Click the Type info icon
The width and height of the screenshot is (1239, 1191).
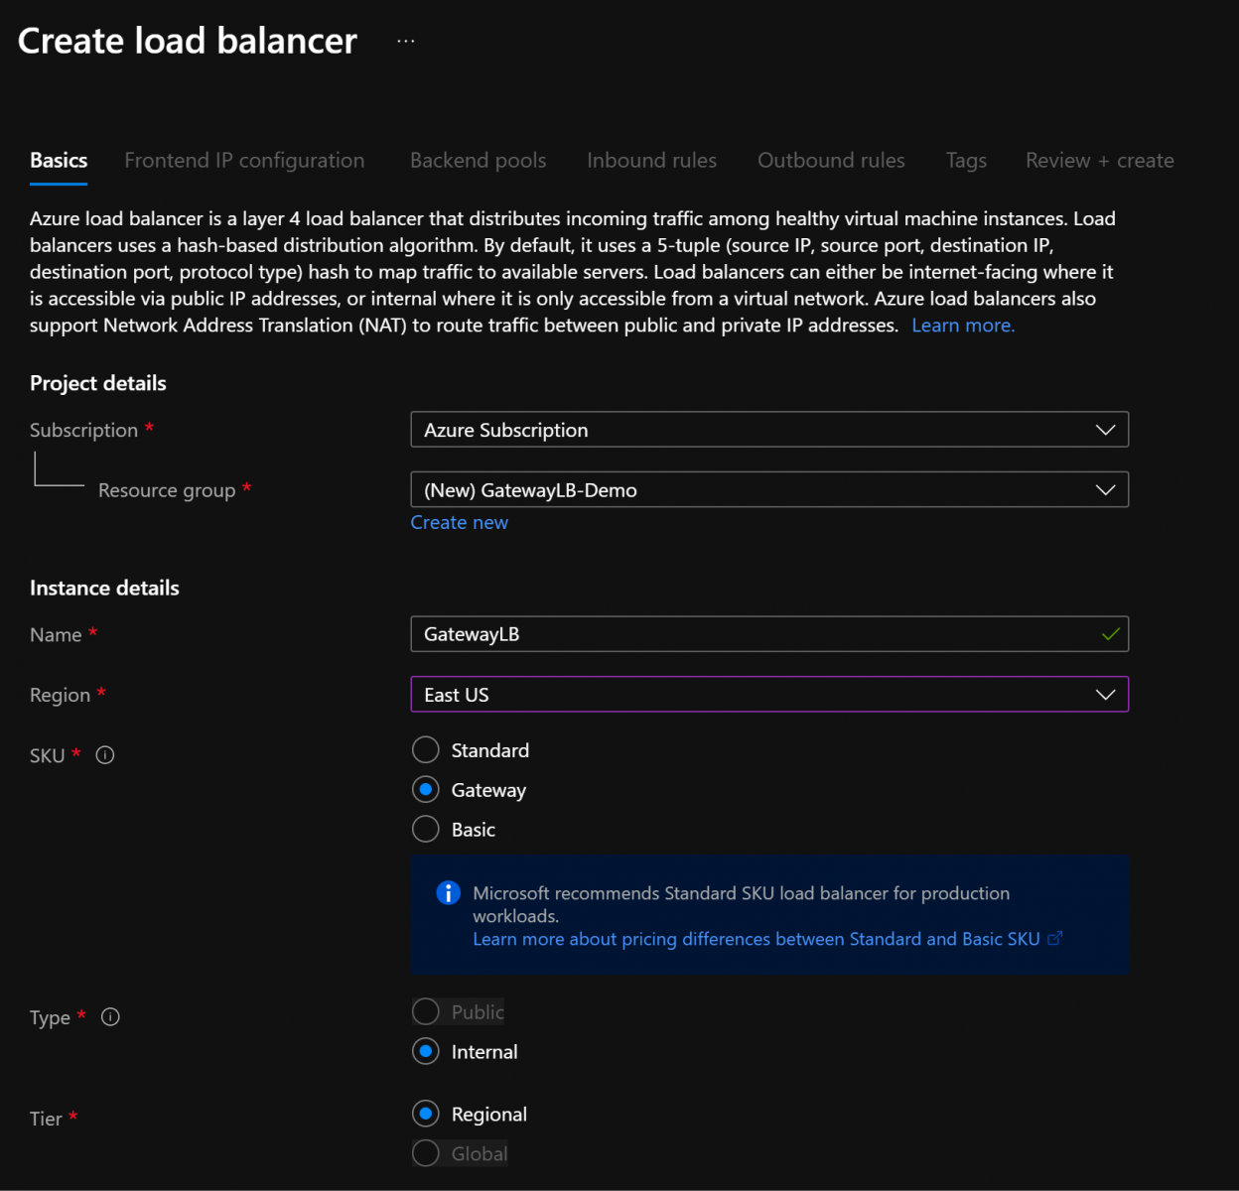click(x=110, y=1017)
